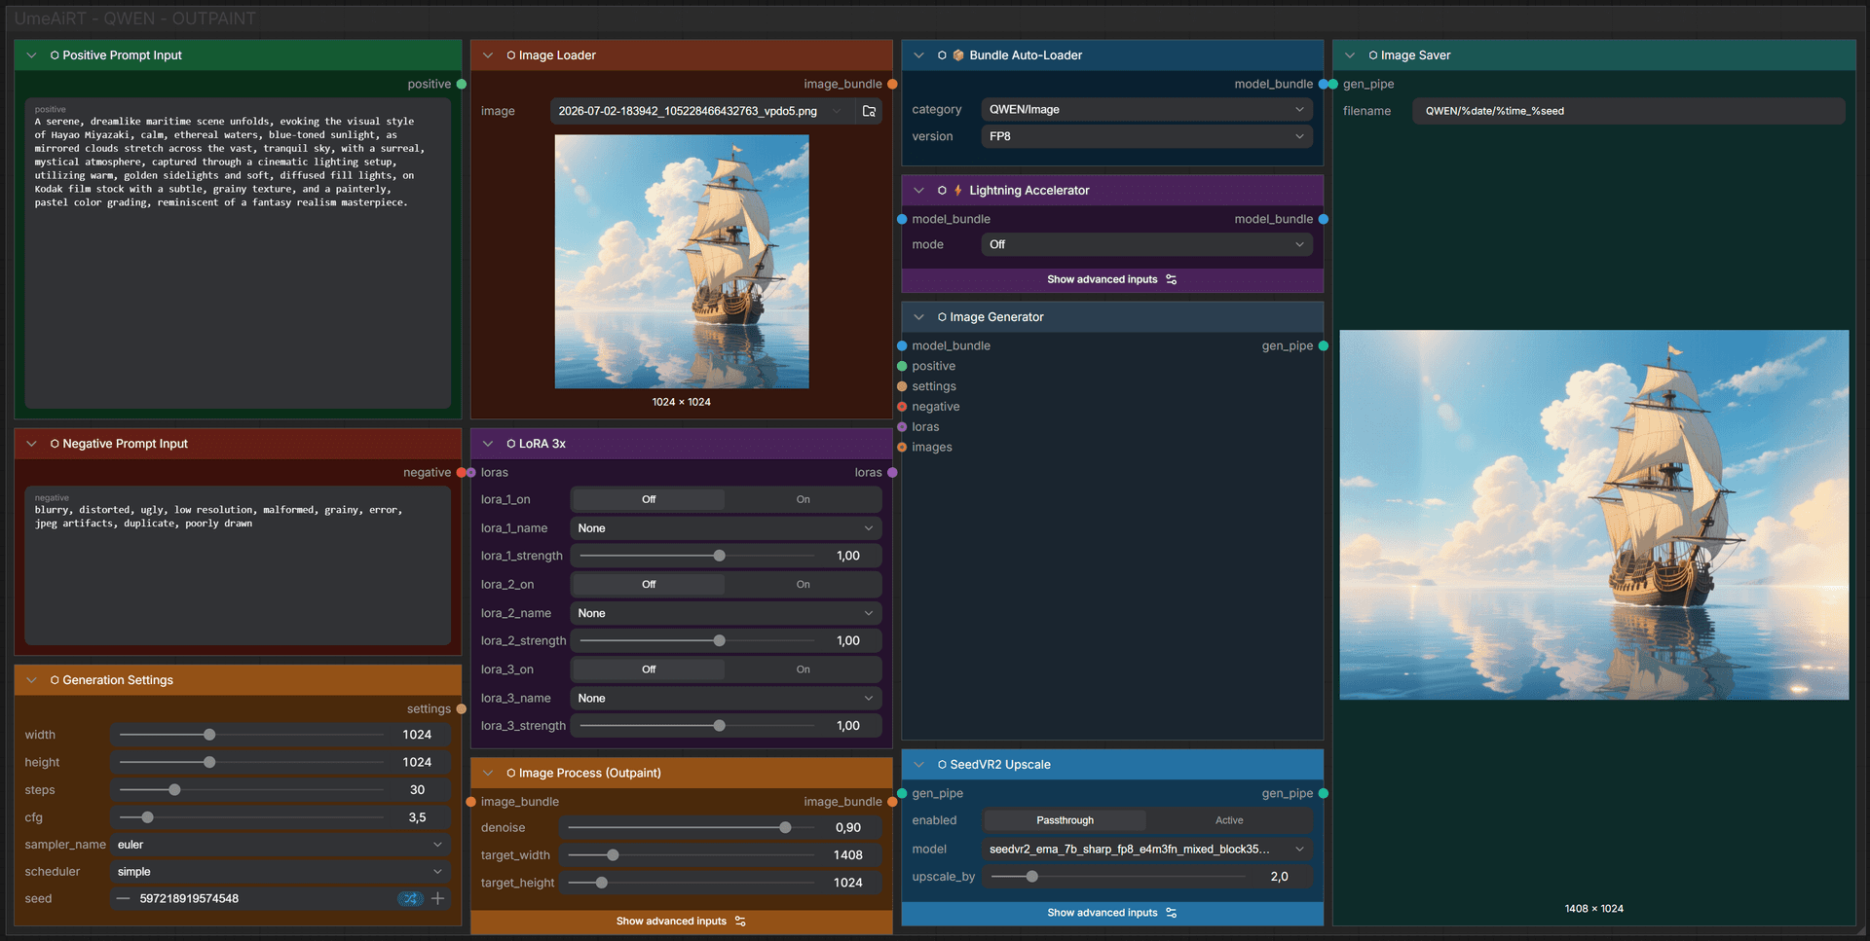This screenshot has width=1870, height=941.
Task: Switch lora_2_on to On
Action: tap(803, 584)
